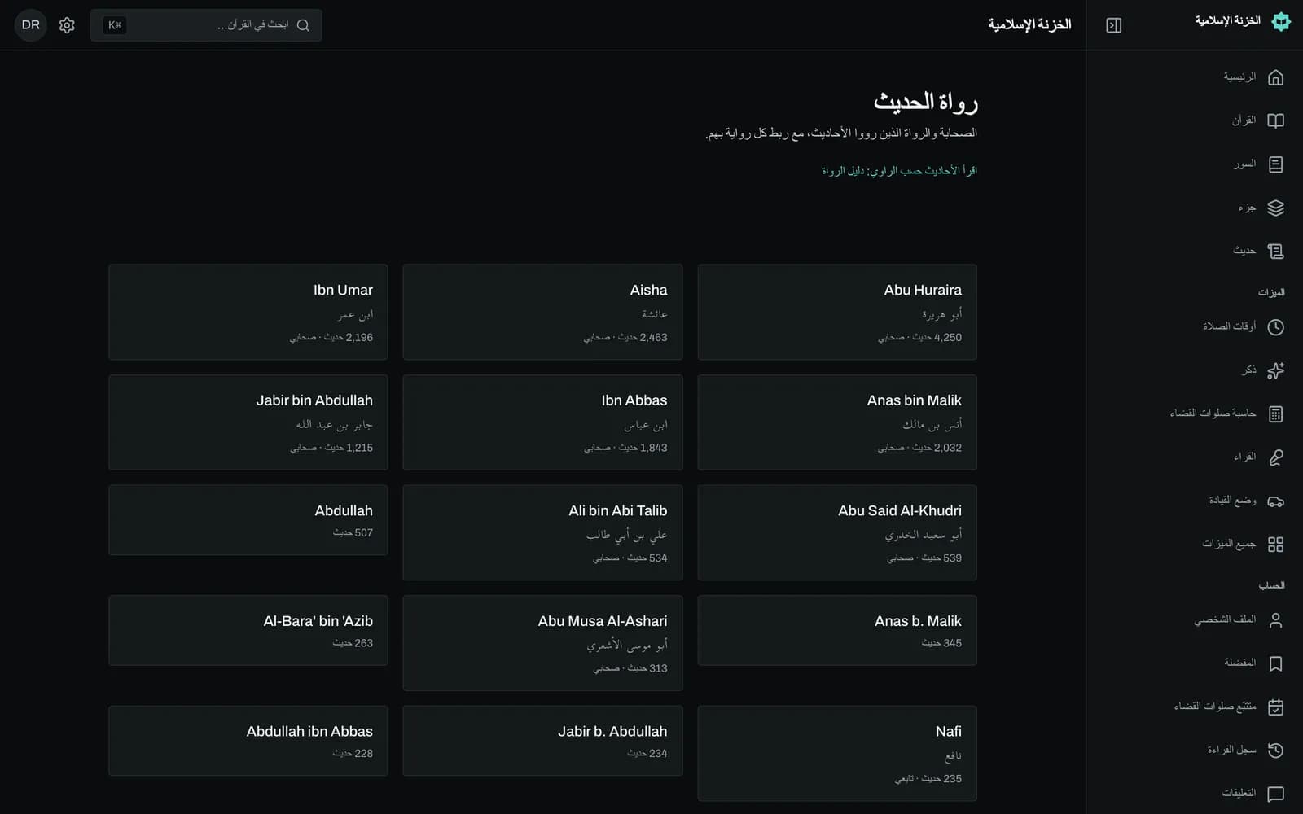
Task: Open the Abdullah ibn Abbas card
Action: click(x=248, y=741)
